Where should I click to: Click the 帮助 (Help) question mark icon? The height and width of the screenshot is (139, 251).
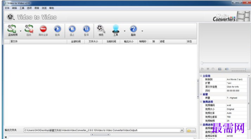[133, 29]
